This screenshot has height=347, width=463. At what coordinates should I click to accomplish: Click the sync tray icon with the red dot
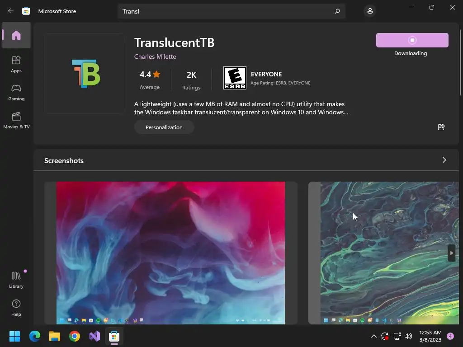tap(385, 336)
